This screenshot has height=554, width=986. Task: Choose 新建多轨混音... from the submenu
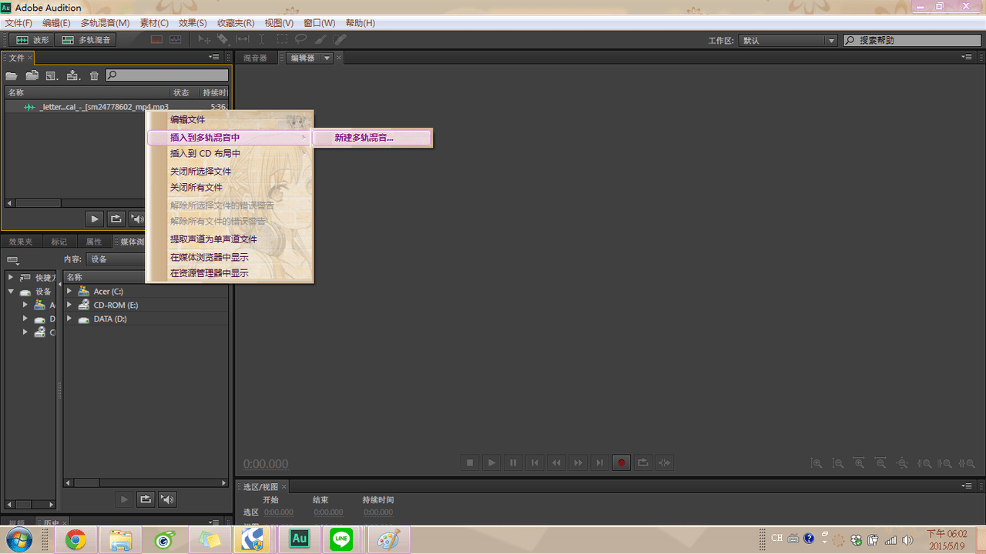(373, 138)
